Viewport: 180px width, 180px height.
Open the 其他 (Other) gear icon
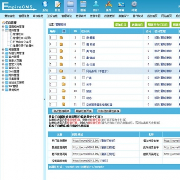pos(134,4)
